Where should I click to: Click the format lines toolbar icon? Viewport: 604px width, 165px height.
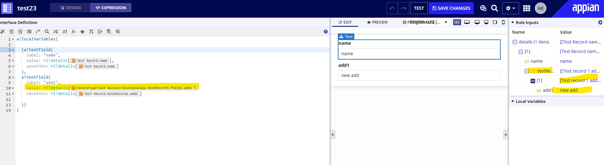coord(29,32)
